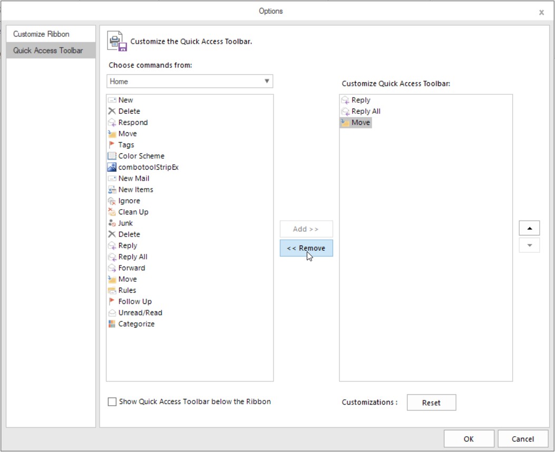Click the Delete command near the top
The height and width of the screenshot is (452, 555).
coord(128,111)
